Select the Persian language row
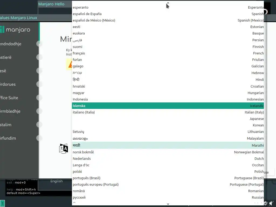This screenshot has width=276, height=207. (x=168, y=40)
